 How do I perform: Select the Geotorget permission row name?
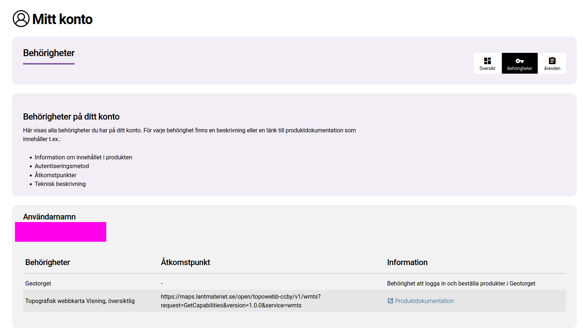click(38, 283)
